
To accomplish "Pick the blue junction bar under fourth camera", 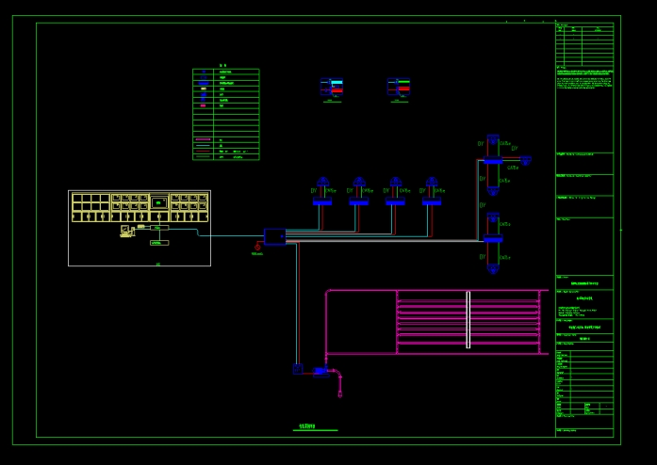I will (432, 201).
